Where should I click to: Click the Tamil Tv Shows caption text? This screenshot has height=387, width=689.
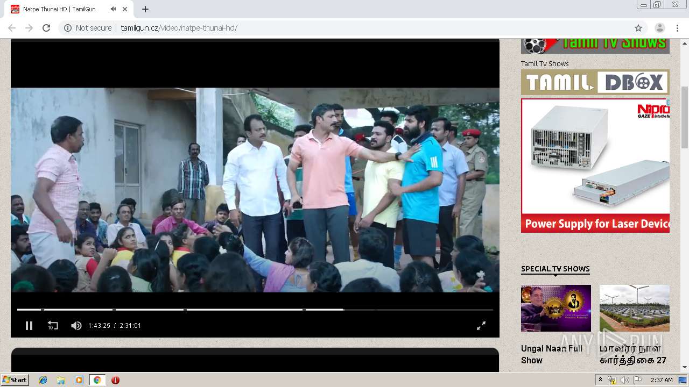click(x=545, y=63)
